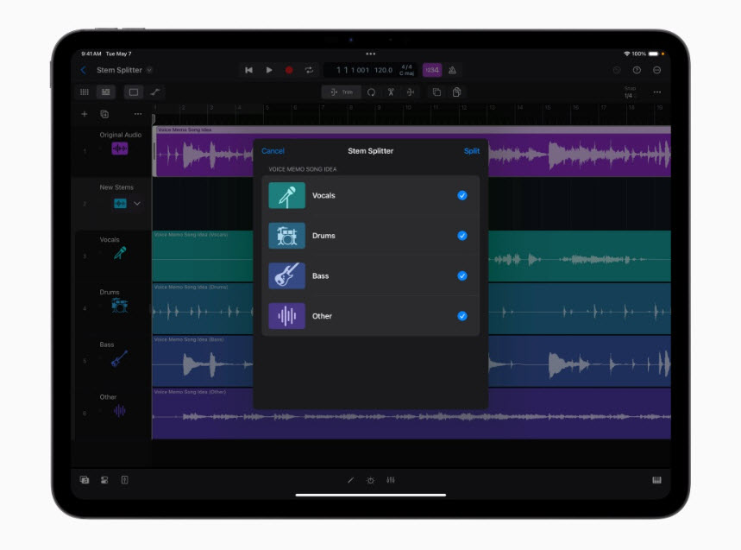This screenshot has width=741, height=550.
Task: Tap the Copy regions icon
Action: tap(456, 92)
